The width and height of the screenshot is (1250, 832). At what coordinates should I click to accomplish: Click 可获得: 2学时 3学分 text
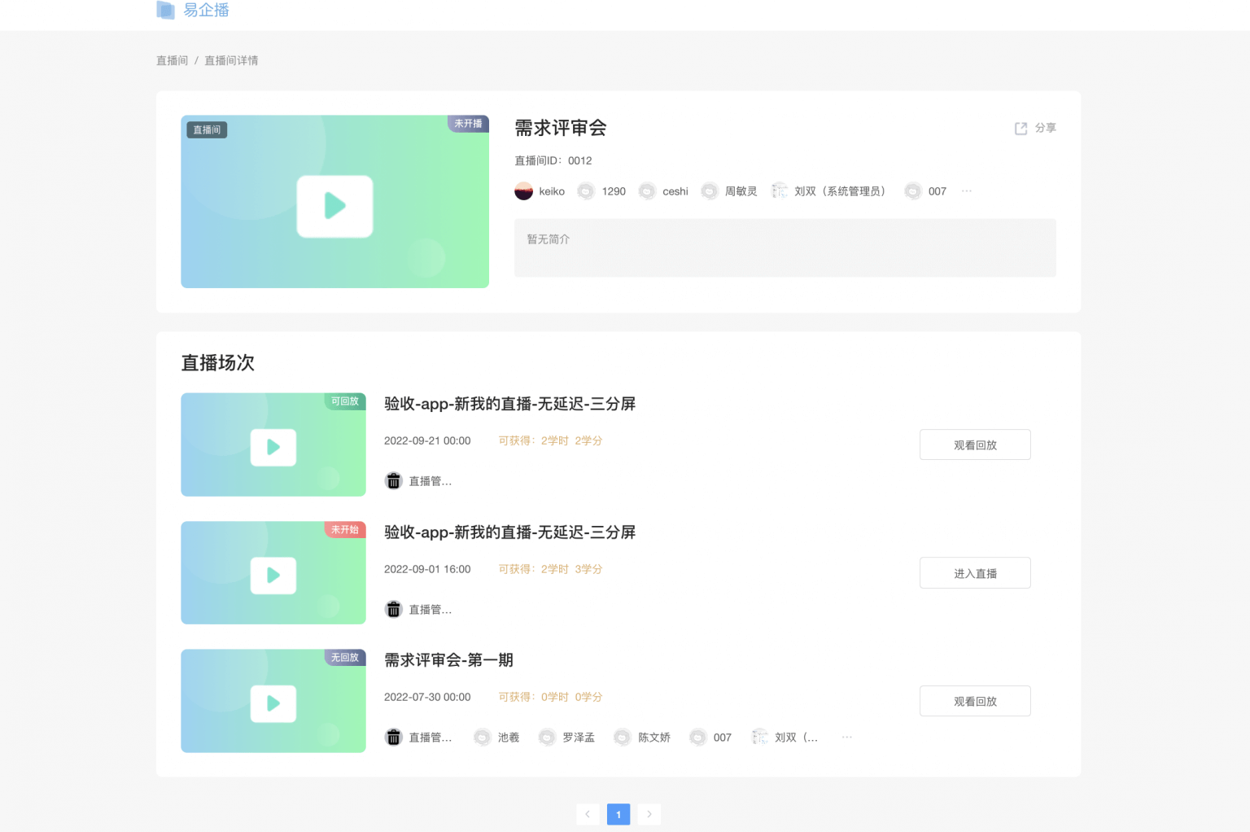pyautogui.click(x=551, y=569)
